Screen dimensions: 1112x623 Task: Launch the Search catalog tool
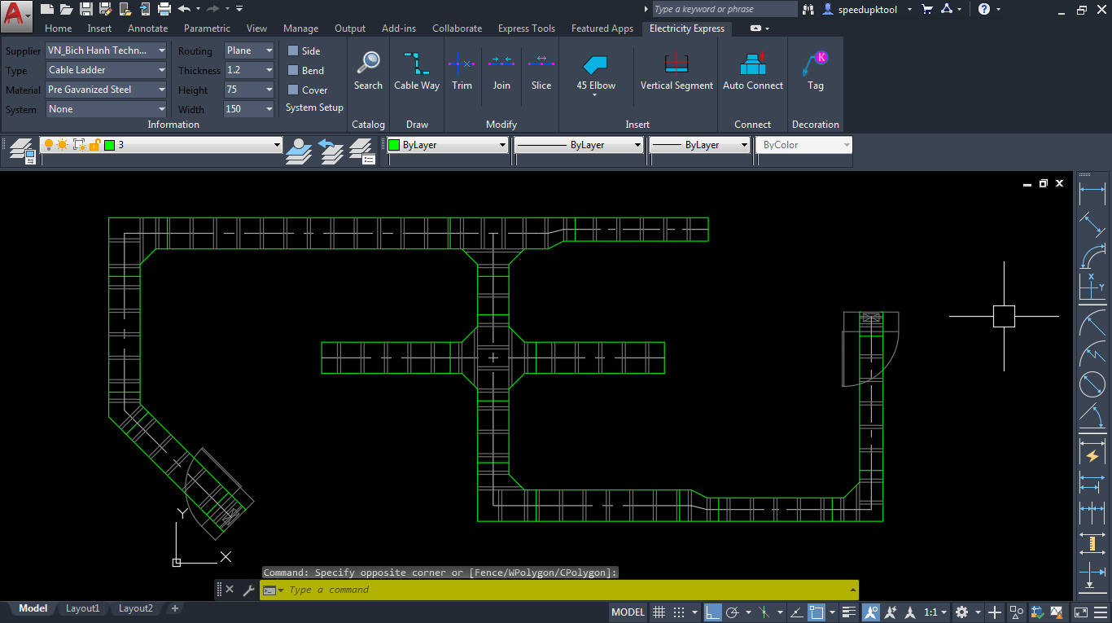pos(368,71)
